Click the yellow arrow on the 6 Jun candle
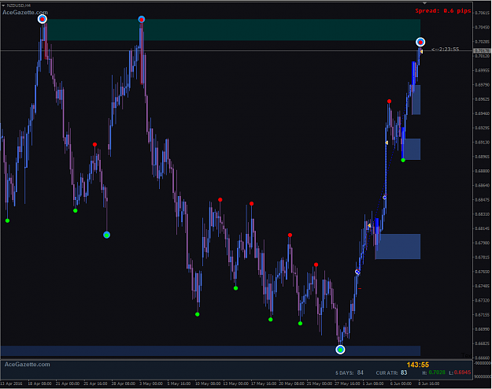This screenshot has width=492, height=389. (387, 143)
